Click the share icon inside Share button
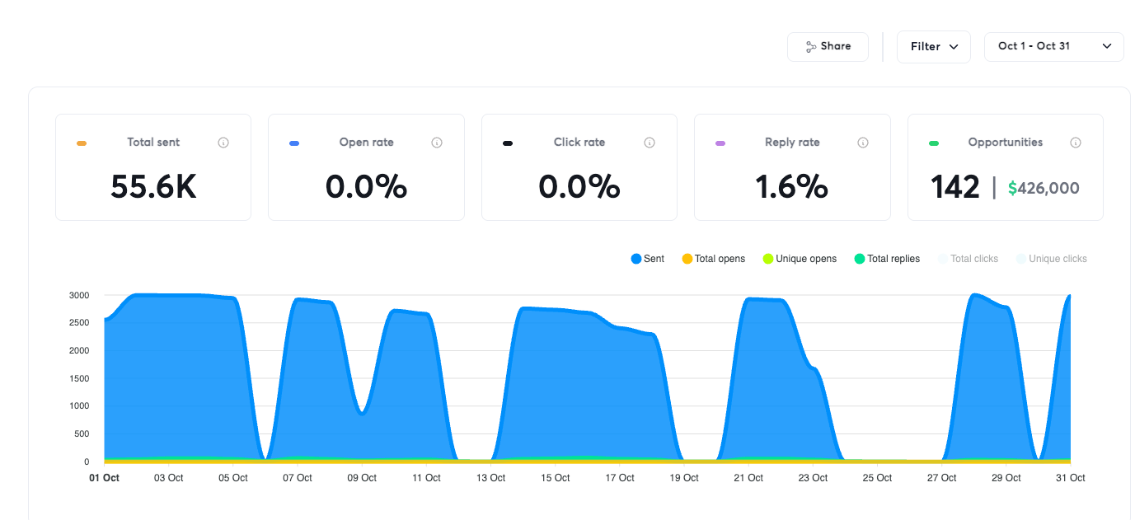The height and width of the screenshot is (520, 1135). [811, 47]
